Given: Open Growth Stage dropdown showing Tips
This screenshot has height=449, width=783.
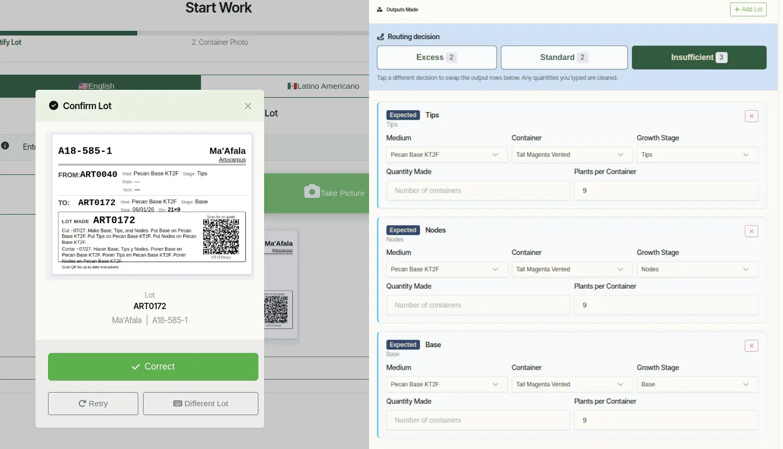Looking at the screenshot, I should click(x=697, y=155).
